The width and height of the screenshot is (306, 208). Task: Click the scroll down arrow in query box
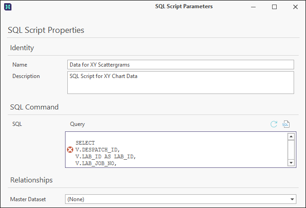[x=291, y=163]
